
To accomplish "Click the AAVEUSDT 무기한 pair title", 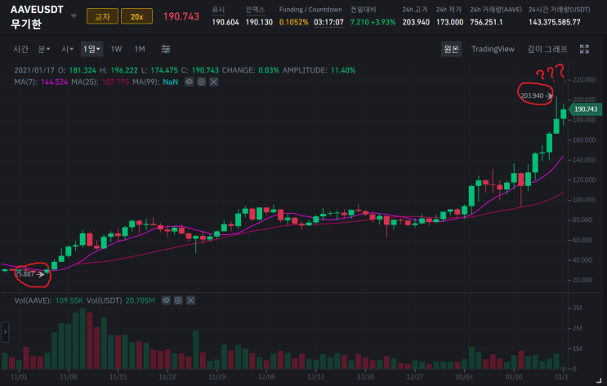I will click(x=37, y=16).
